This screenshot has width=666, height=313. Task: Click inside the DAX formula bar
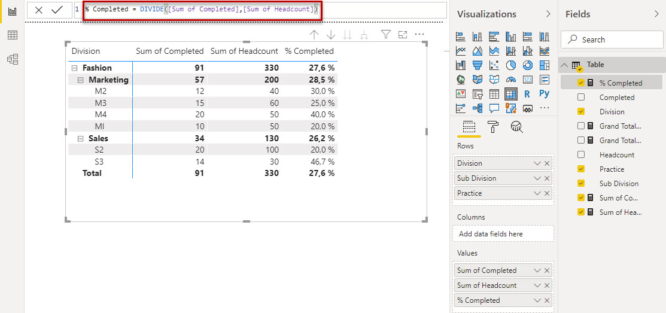pyautogui.click(x=260, y=10)
